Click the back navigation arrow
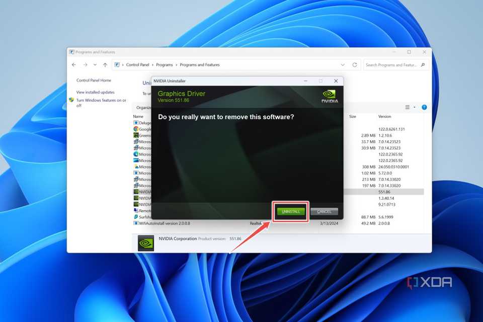Viewport: 483px width, 322px height. click(73, 64)
